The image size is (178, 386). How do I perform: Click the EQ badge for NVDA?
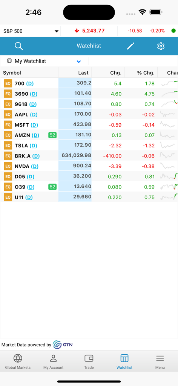coord(8,166)
